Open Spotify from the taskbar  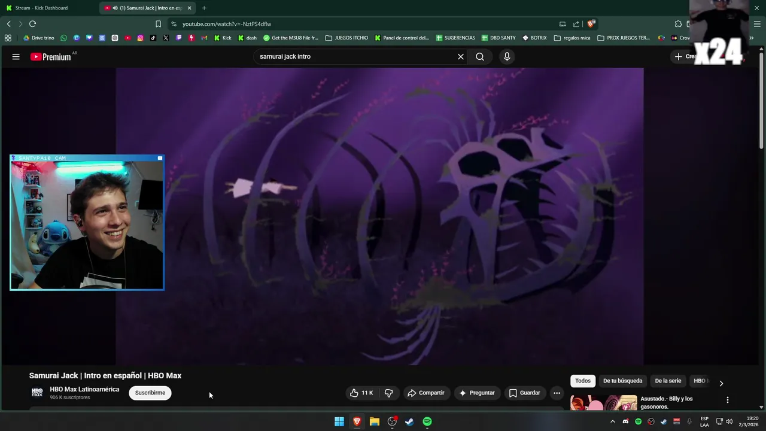click(x=427, y=421)
